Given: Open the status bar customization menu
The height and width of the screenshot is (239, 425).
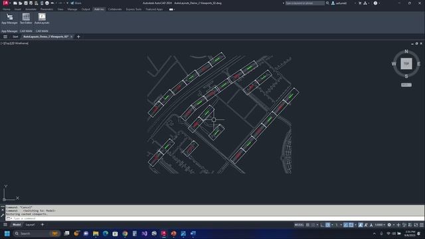Looking at the screenshot, I should coord(422,225).
